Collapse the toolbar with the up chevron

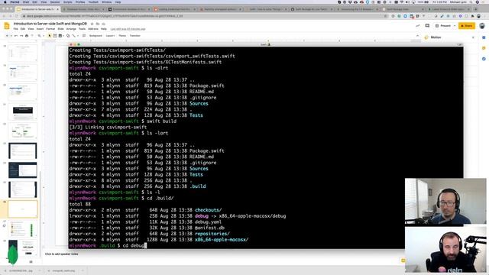coord(417,36)
